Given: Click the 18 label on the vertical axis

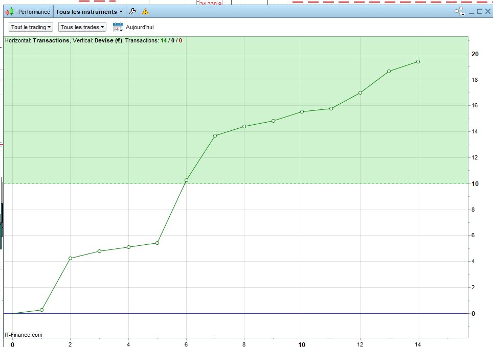Looking at the screenshot, I should 475,80.
